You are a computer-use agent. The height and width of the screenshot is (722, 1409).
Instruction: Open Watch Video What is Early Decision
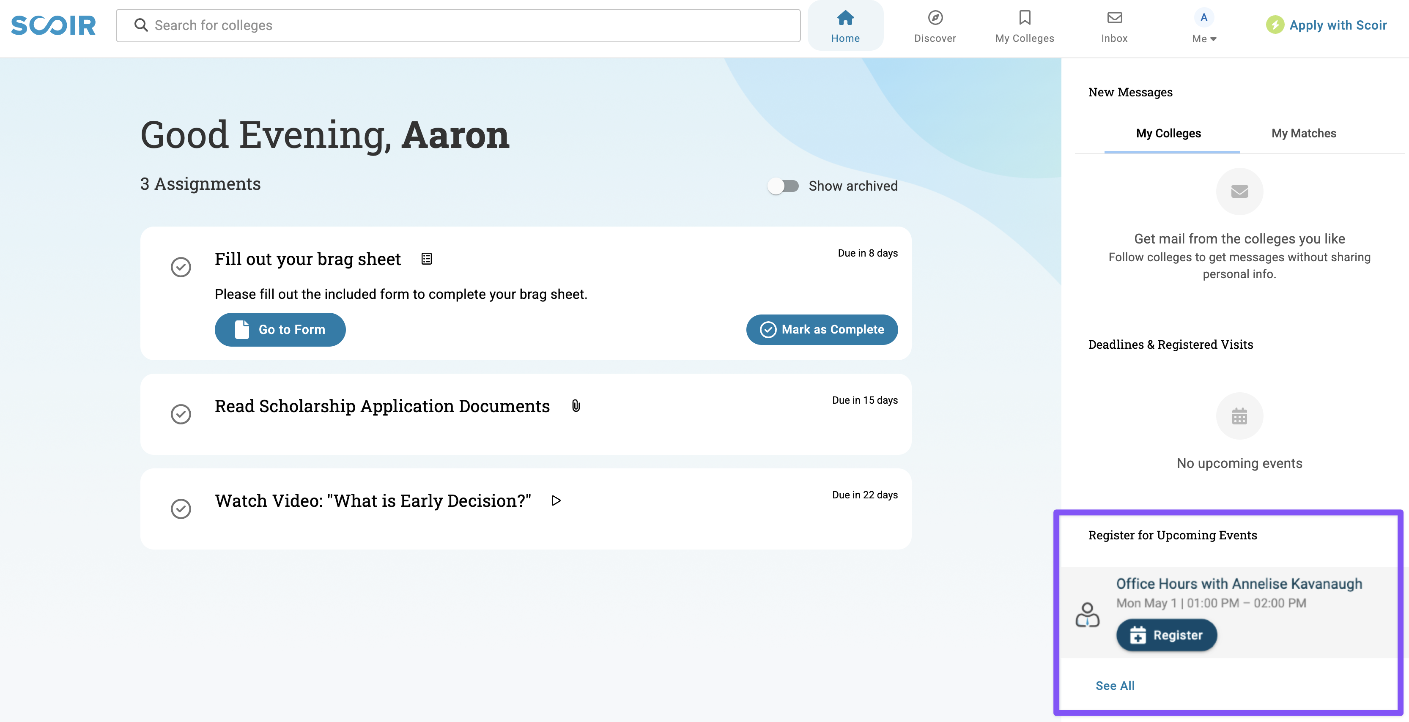tap(373, 500)
